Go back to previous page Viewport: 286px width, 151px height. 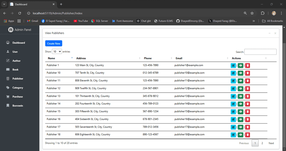[x=5, y=13]
